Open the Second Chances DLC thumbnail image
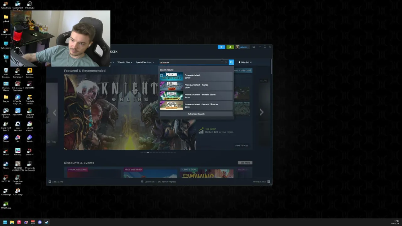This screenshot has height=226, width=402. 171,105
